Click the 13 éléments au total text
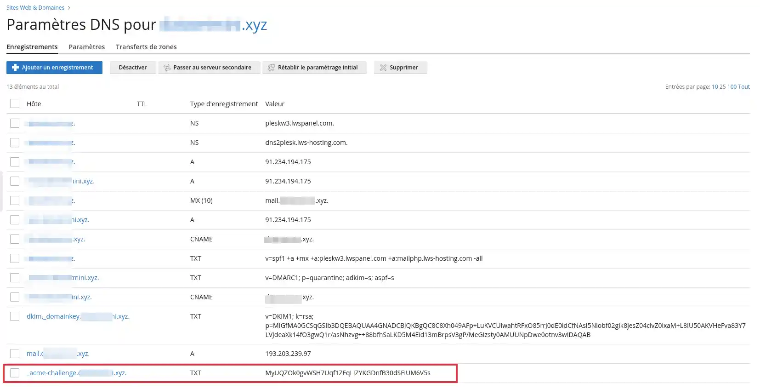The width and height of the screenshot is (760, 389). pos(33,87)
